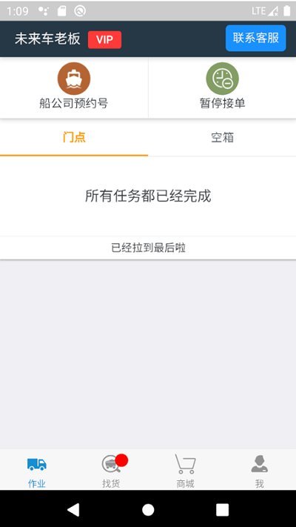Open the 我 profile icon
Image resolution: width=296 pixels, height=527 pixels.
tap(260, 464)
